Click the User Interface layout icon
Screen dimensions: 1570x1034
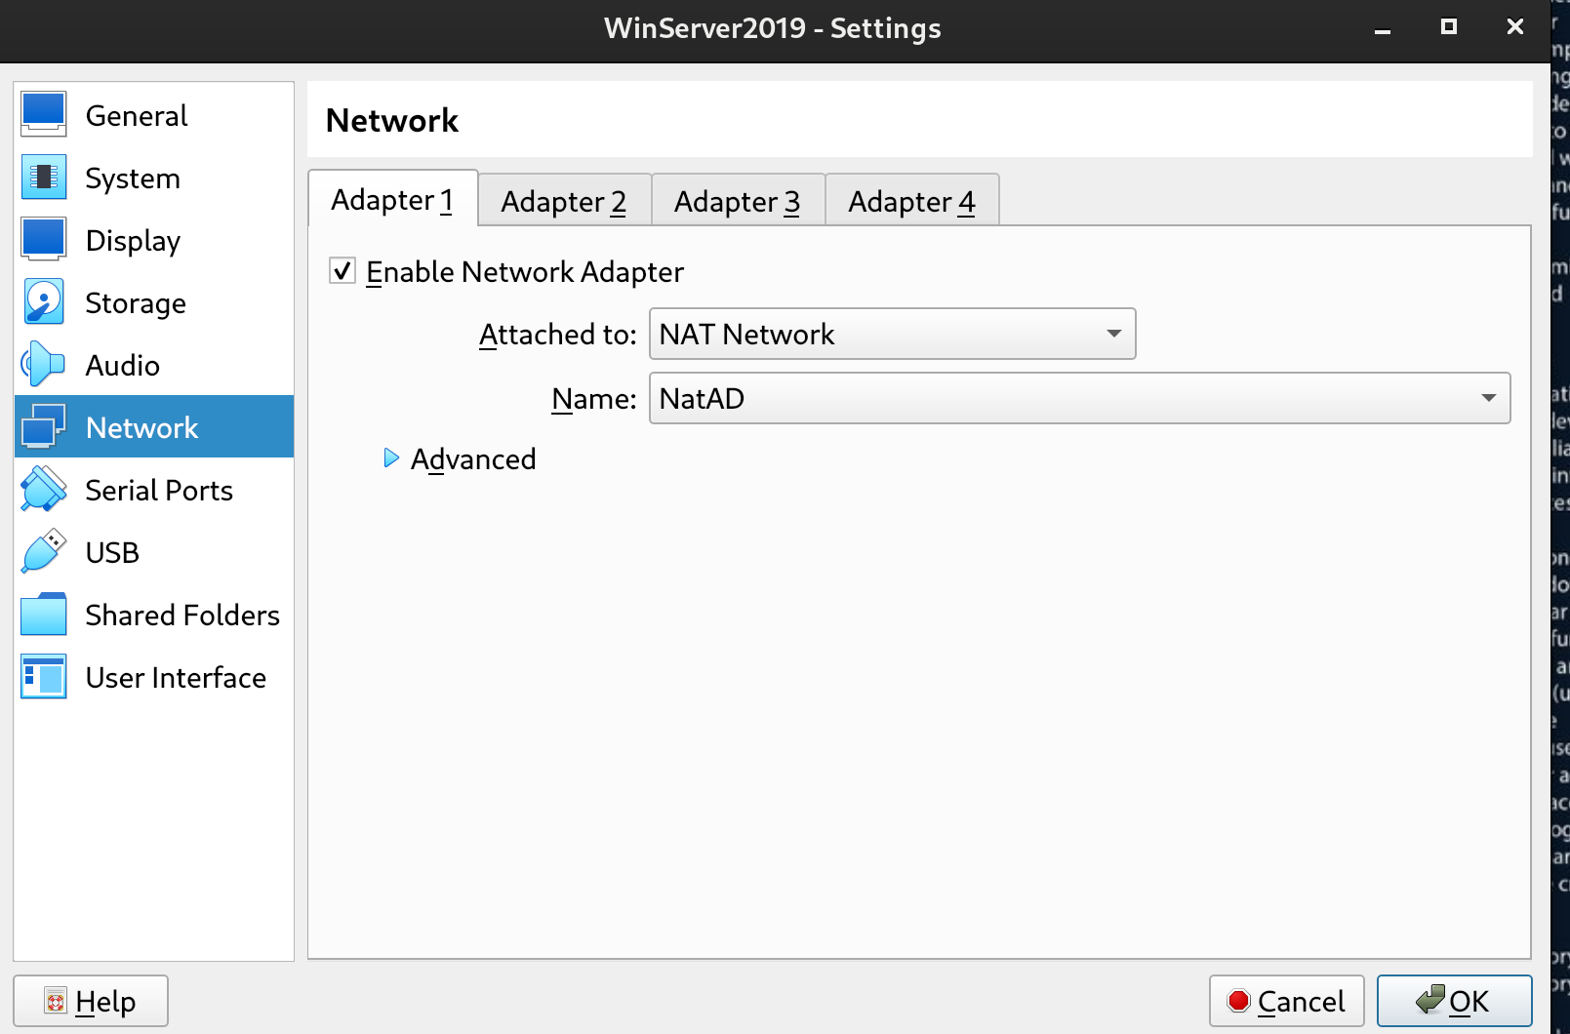(x=44, y=677)
